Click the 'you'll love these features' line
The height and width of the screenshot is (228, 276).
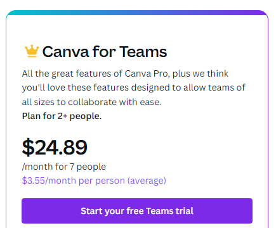pos(134,87)
